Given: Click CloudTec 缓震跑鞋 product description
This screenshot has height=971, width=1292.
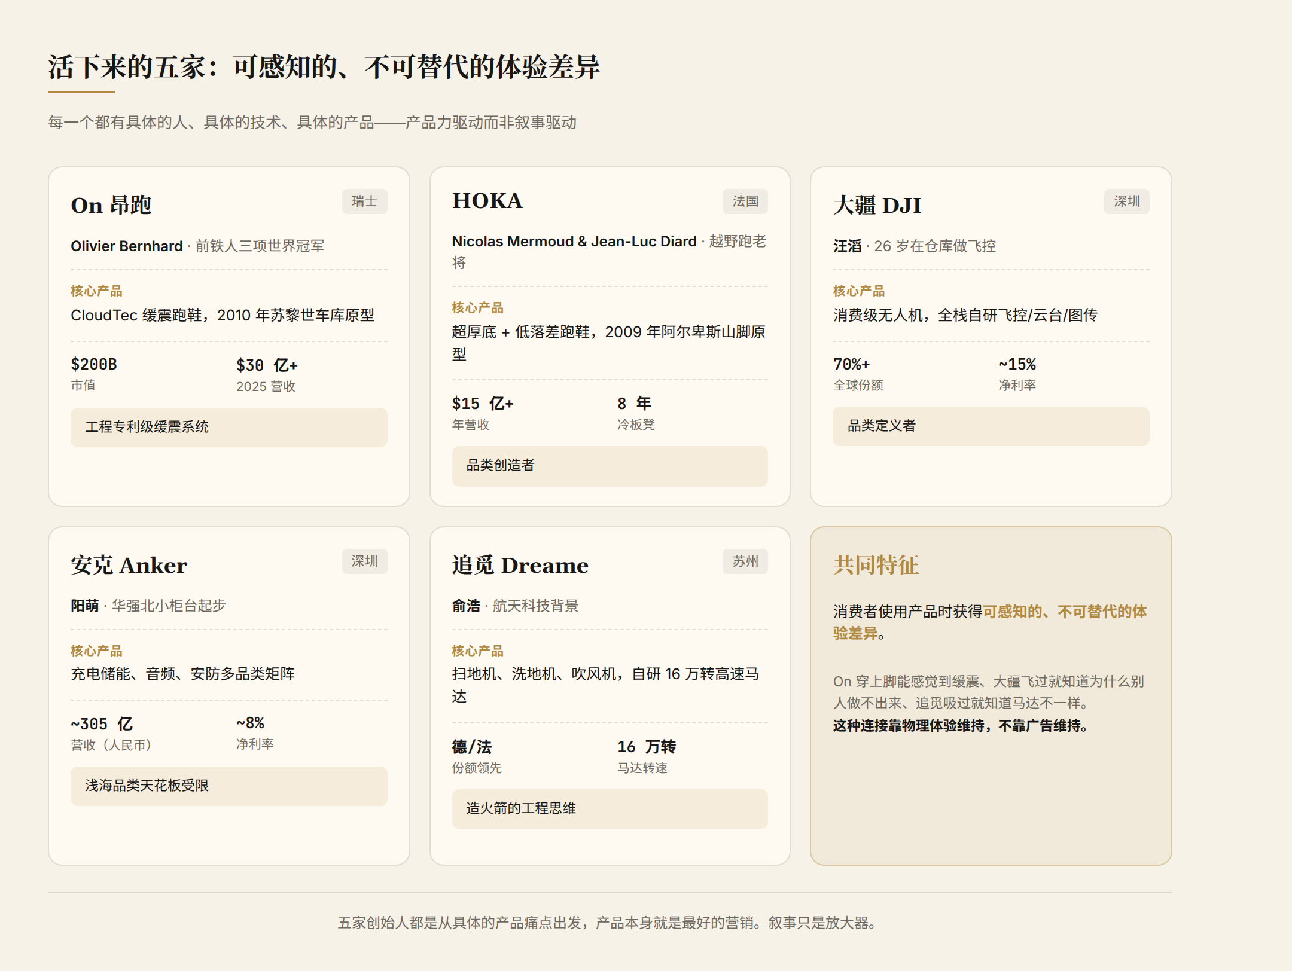Looking at the screenshot, I should click(223, 315).
